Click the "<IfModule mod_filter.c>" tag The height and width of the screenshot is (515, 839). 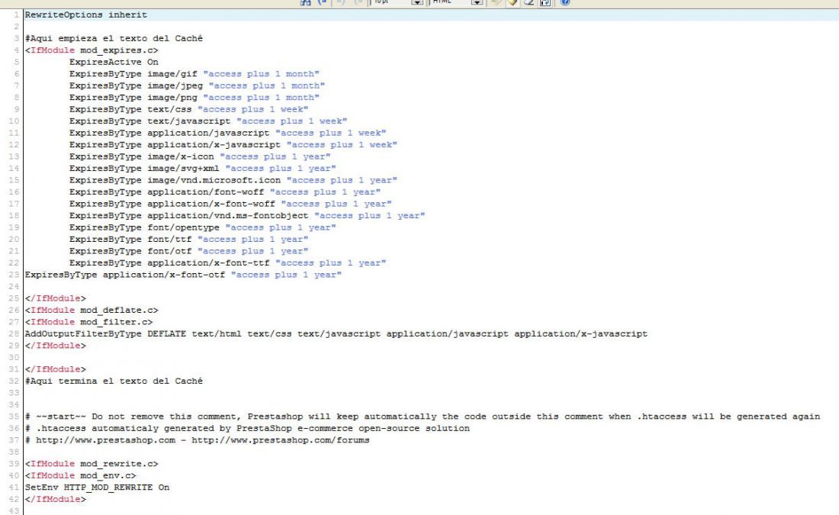click(x=88, y=322)
